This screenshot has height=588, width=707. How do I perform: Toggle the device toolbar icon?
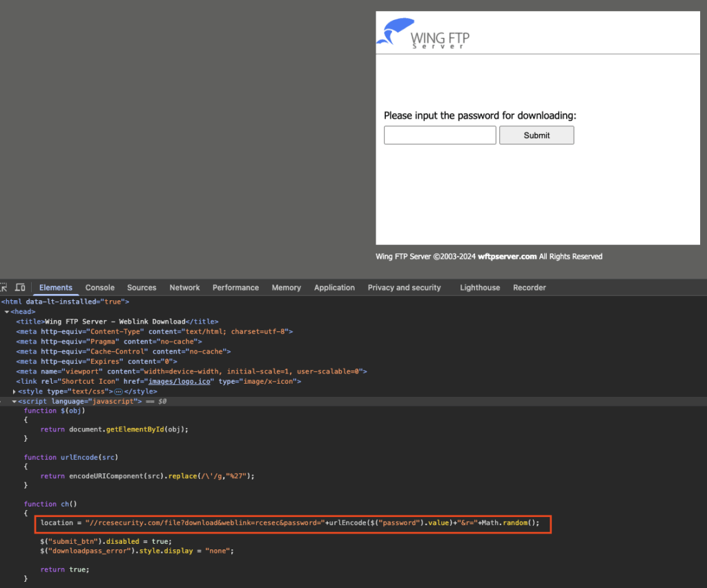[x=20, y=288]
